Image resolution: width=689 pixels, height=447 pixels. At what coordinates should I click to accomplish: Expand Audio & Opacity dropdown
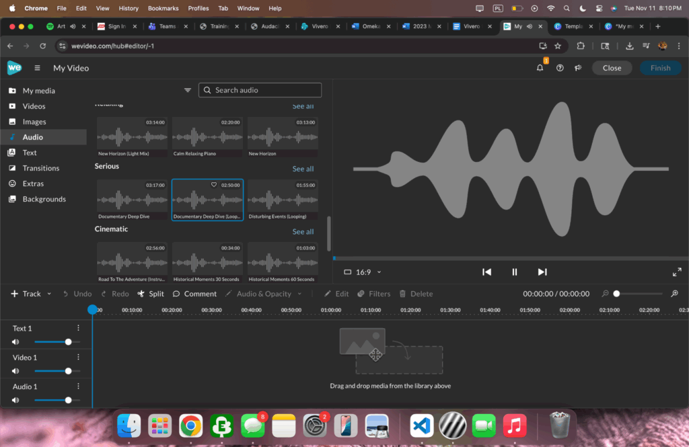click(x=299, y=294)
